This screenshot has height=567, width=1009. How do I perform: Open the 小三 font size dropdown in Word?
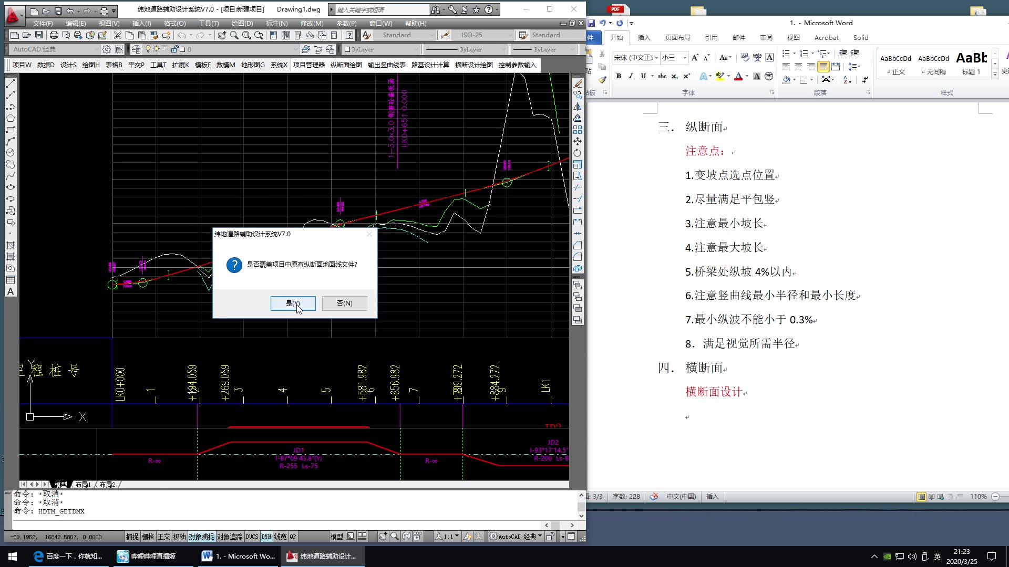[674, 57]
